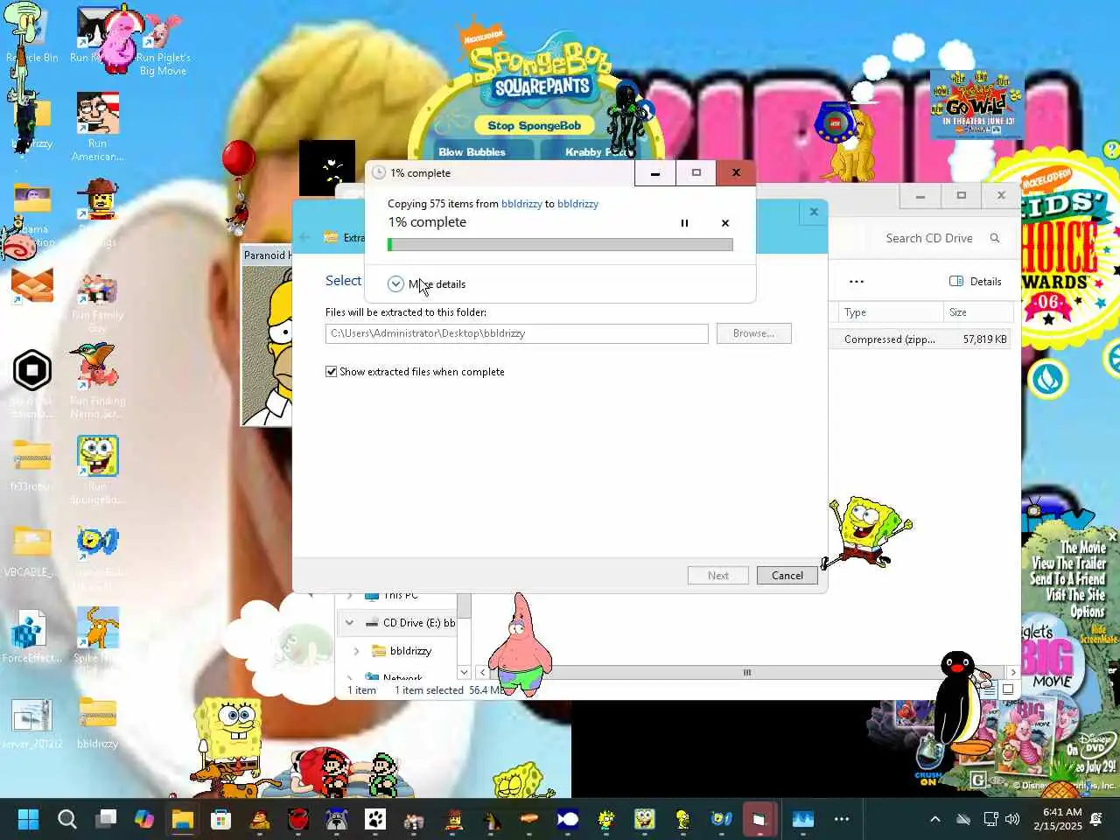Open the notification bell in system tray
The width and height of the screenshot is (1120, 840).
[1096, 819]
